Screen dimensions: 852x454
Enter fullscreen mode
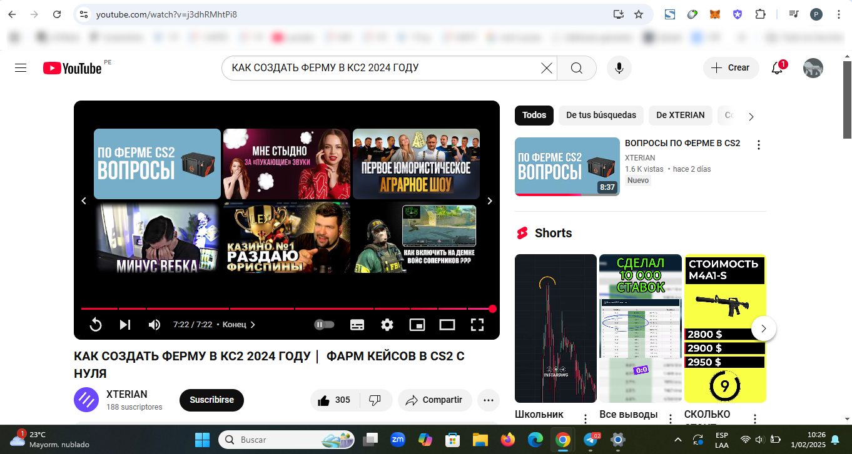(477, 325)
